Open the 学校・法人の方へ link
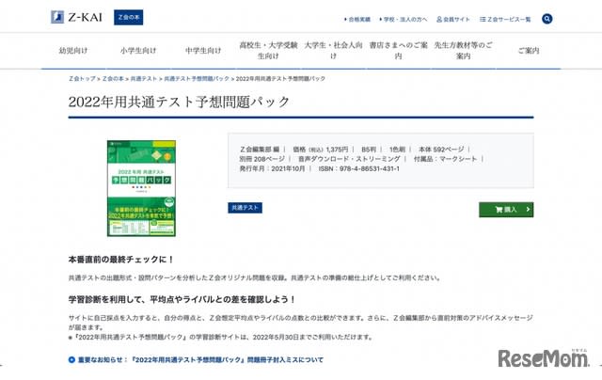The width and height of the screenshot is (602, 380). point(404,19)
